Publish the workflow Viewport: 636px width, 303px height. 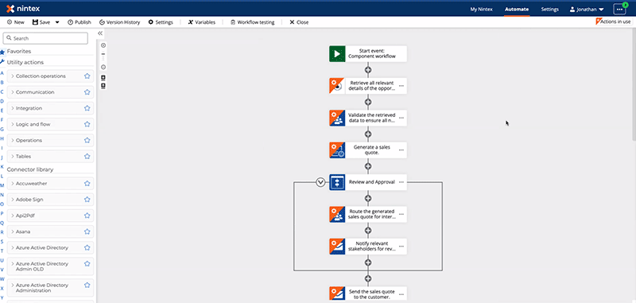(x=79, y=22)
